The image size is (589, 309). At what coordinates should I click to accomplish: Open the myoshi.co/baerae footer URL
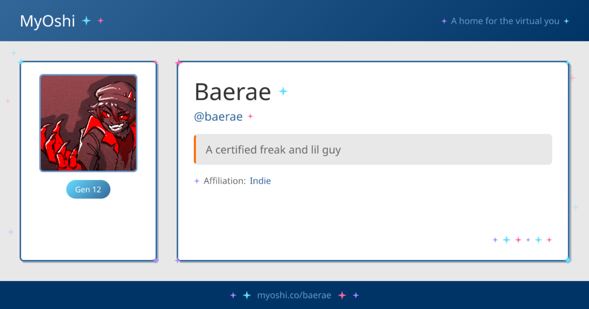pyautogui.click(x=294, y=295)
